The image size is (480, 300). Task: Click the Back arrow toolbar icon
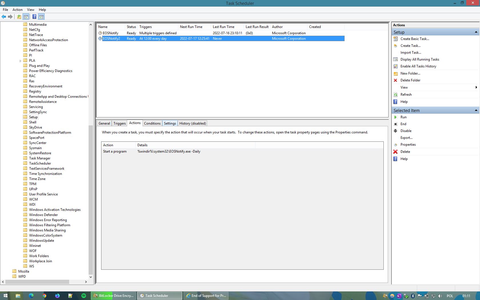4,17
